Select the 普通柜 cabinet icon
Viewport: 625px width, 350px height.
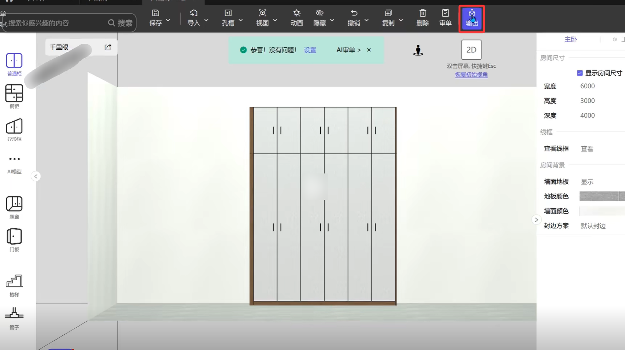pos(14,61)
